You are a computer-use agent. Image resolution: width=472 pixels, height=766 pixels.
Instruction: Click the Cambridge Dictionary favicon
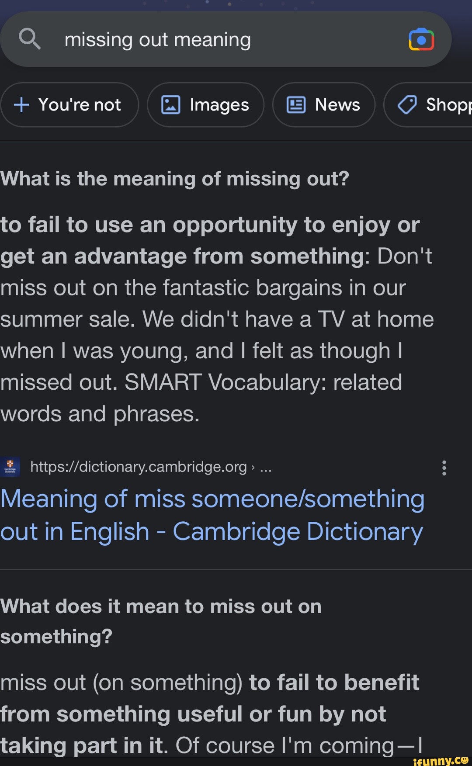click(x=10, y=467)
